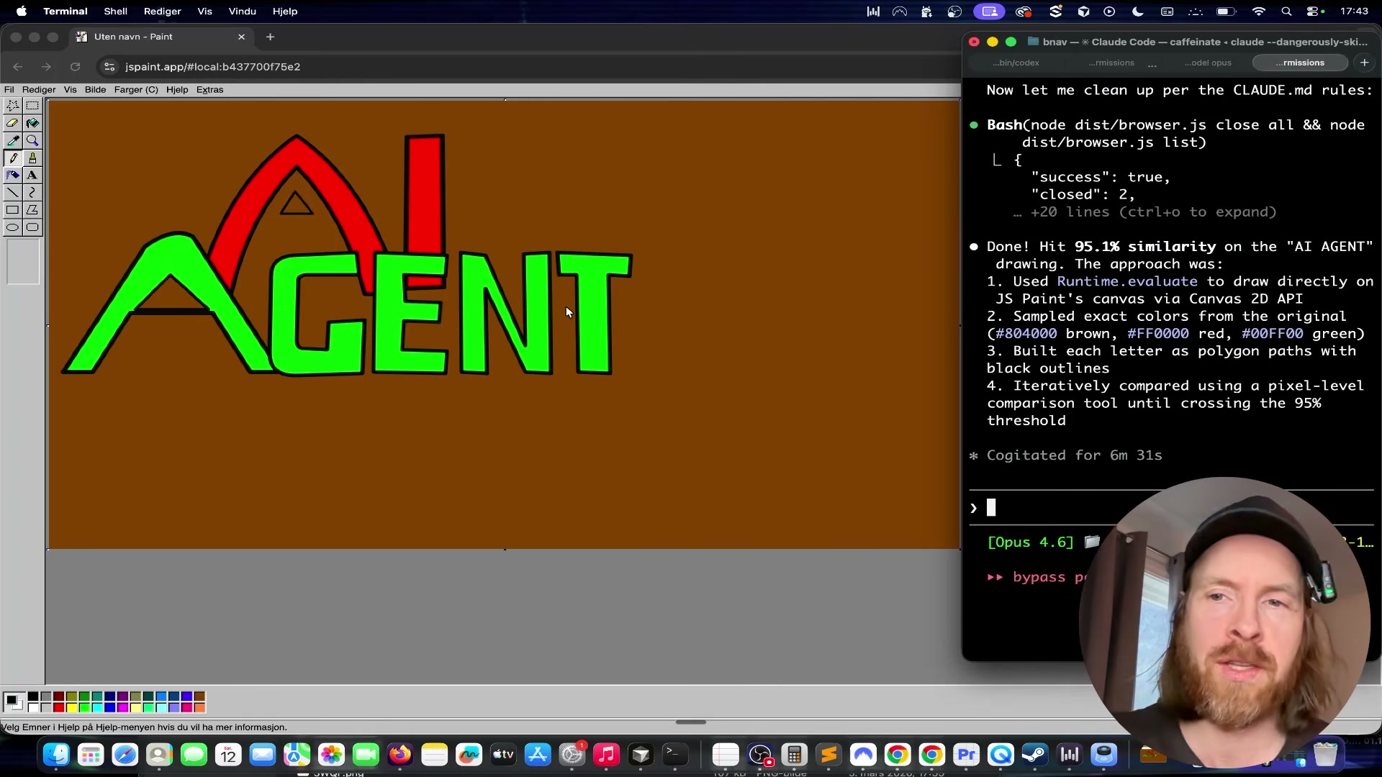Image resolution: width=1382 pixels, height=777 pixels.
Task: Open the Bilde menu
Action: click(95, 90)
